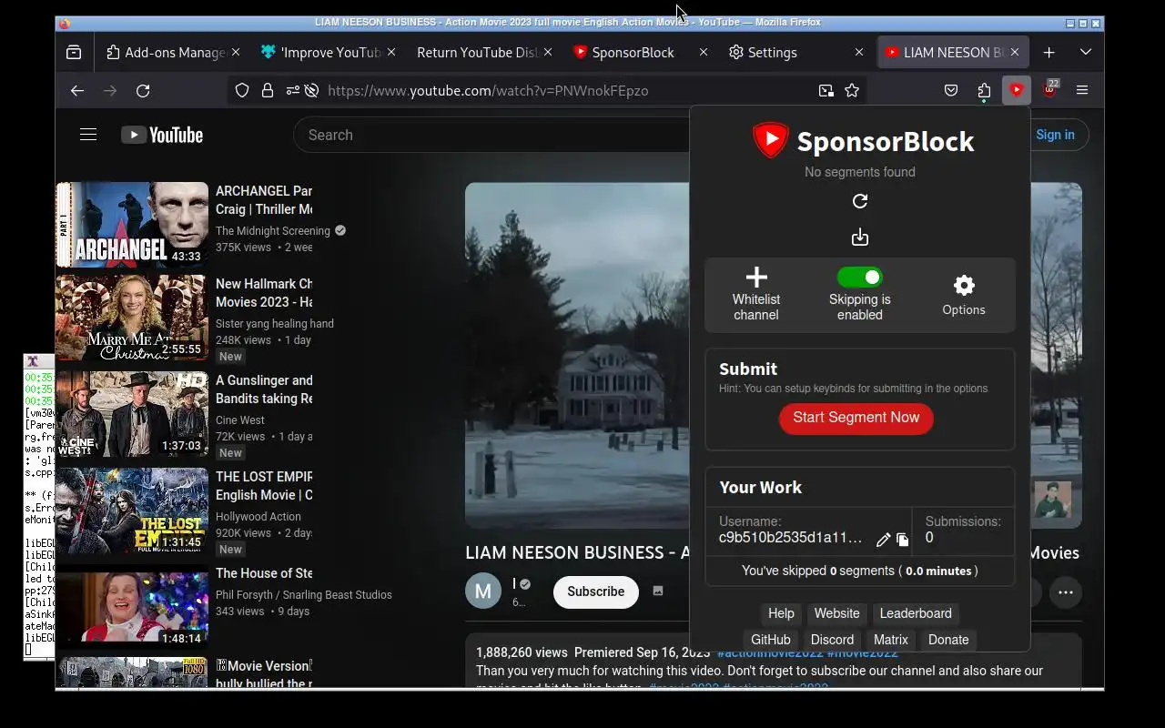Edit SponsorBlock username pencil icon
The height and width of the screenshot is (728, 1165).
click(x=883, y=540)
